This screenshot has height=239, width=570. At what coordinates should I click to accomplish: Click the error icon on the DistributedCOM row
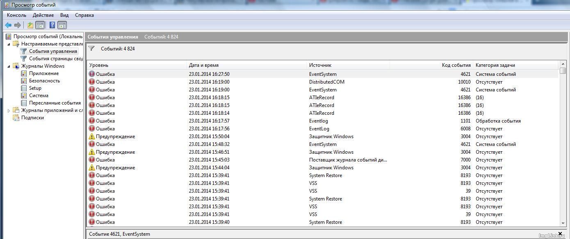click(x=92, y=82)
